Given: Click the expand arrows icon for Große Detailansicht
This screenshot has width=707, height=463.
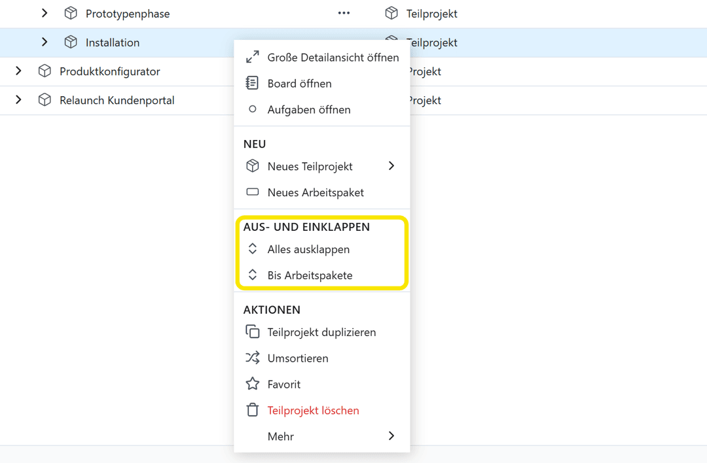Looking at the screenshot, I should [253, 58].
